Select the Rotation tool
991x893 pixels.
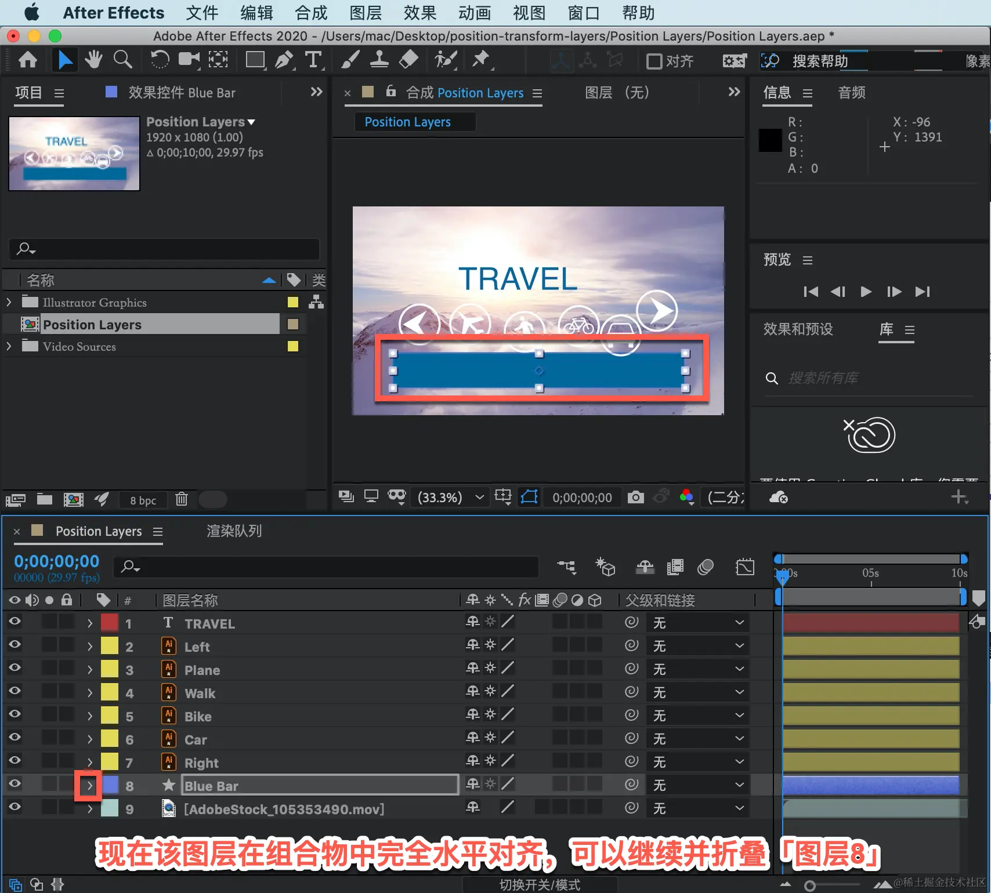point(160,60)
